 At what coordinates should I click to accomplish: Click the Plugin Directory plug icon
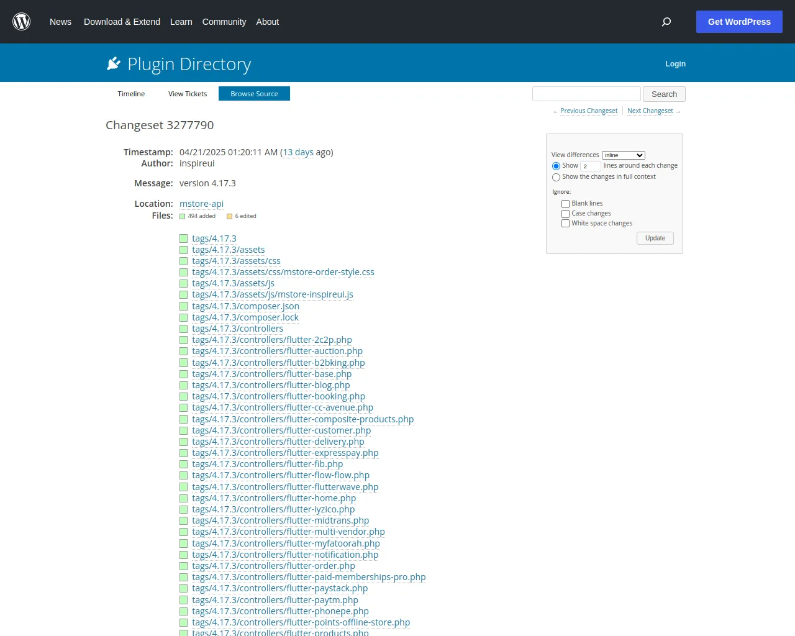(114, 63)
